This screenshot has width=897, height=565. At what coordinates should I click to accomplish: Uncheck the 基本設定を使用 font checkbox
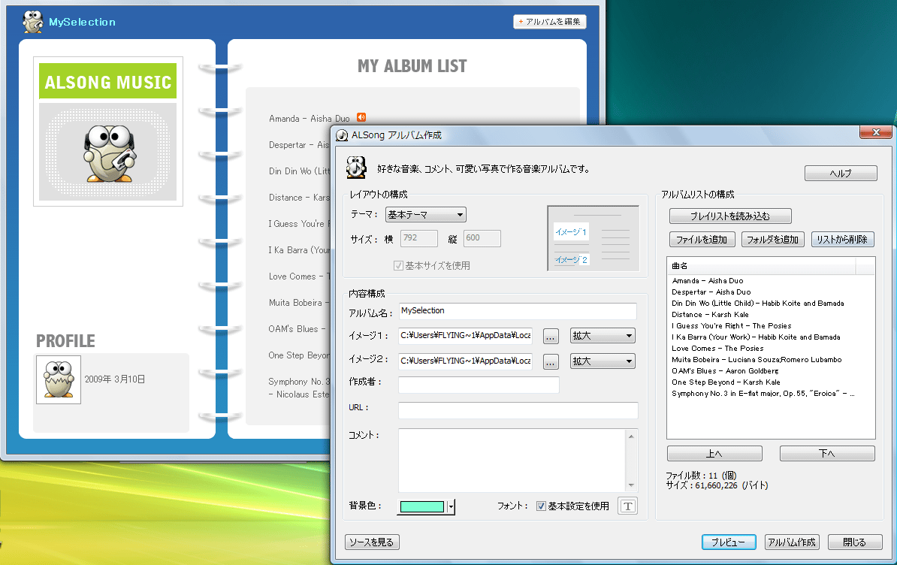541,506
